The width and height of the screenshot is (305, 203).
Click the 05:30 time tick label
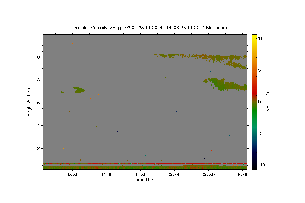click(208, 175)
